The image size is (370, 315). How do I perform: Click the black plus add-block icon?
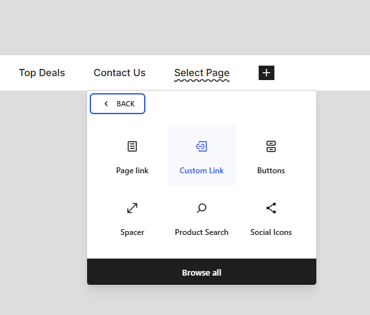tap(267, 73)
